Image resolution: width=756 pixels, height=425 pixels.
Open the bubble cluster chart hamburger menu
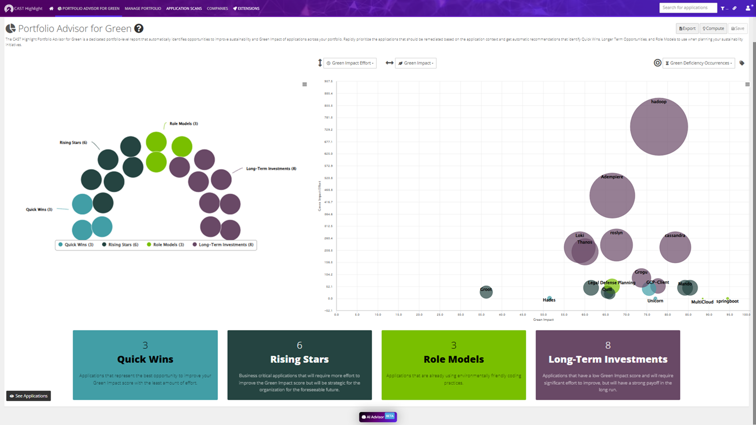point(304,85)
